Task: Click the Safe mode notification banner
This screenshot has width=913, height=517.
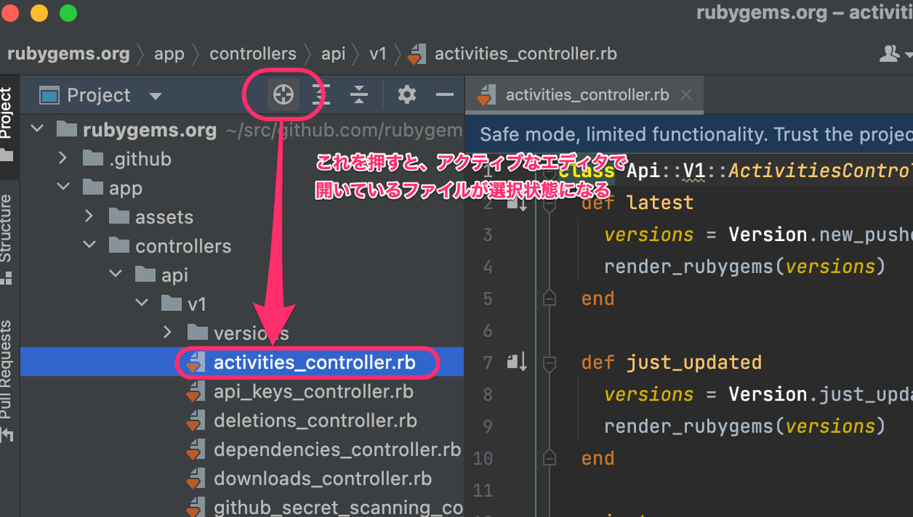Action: 689,135
